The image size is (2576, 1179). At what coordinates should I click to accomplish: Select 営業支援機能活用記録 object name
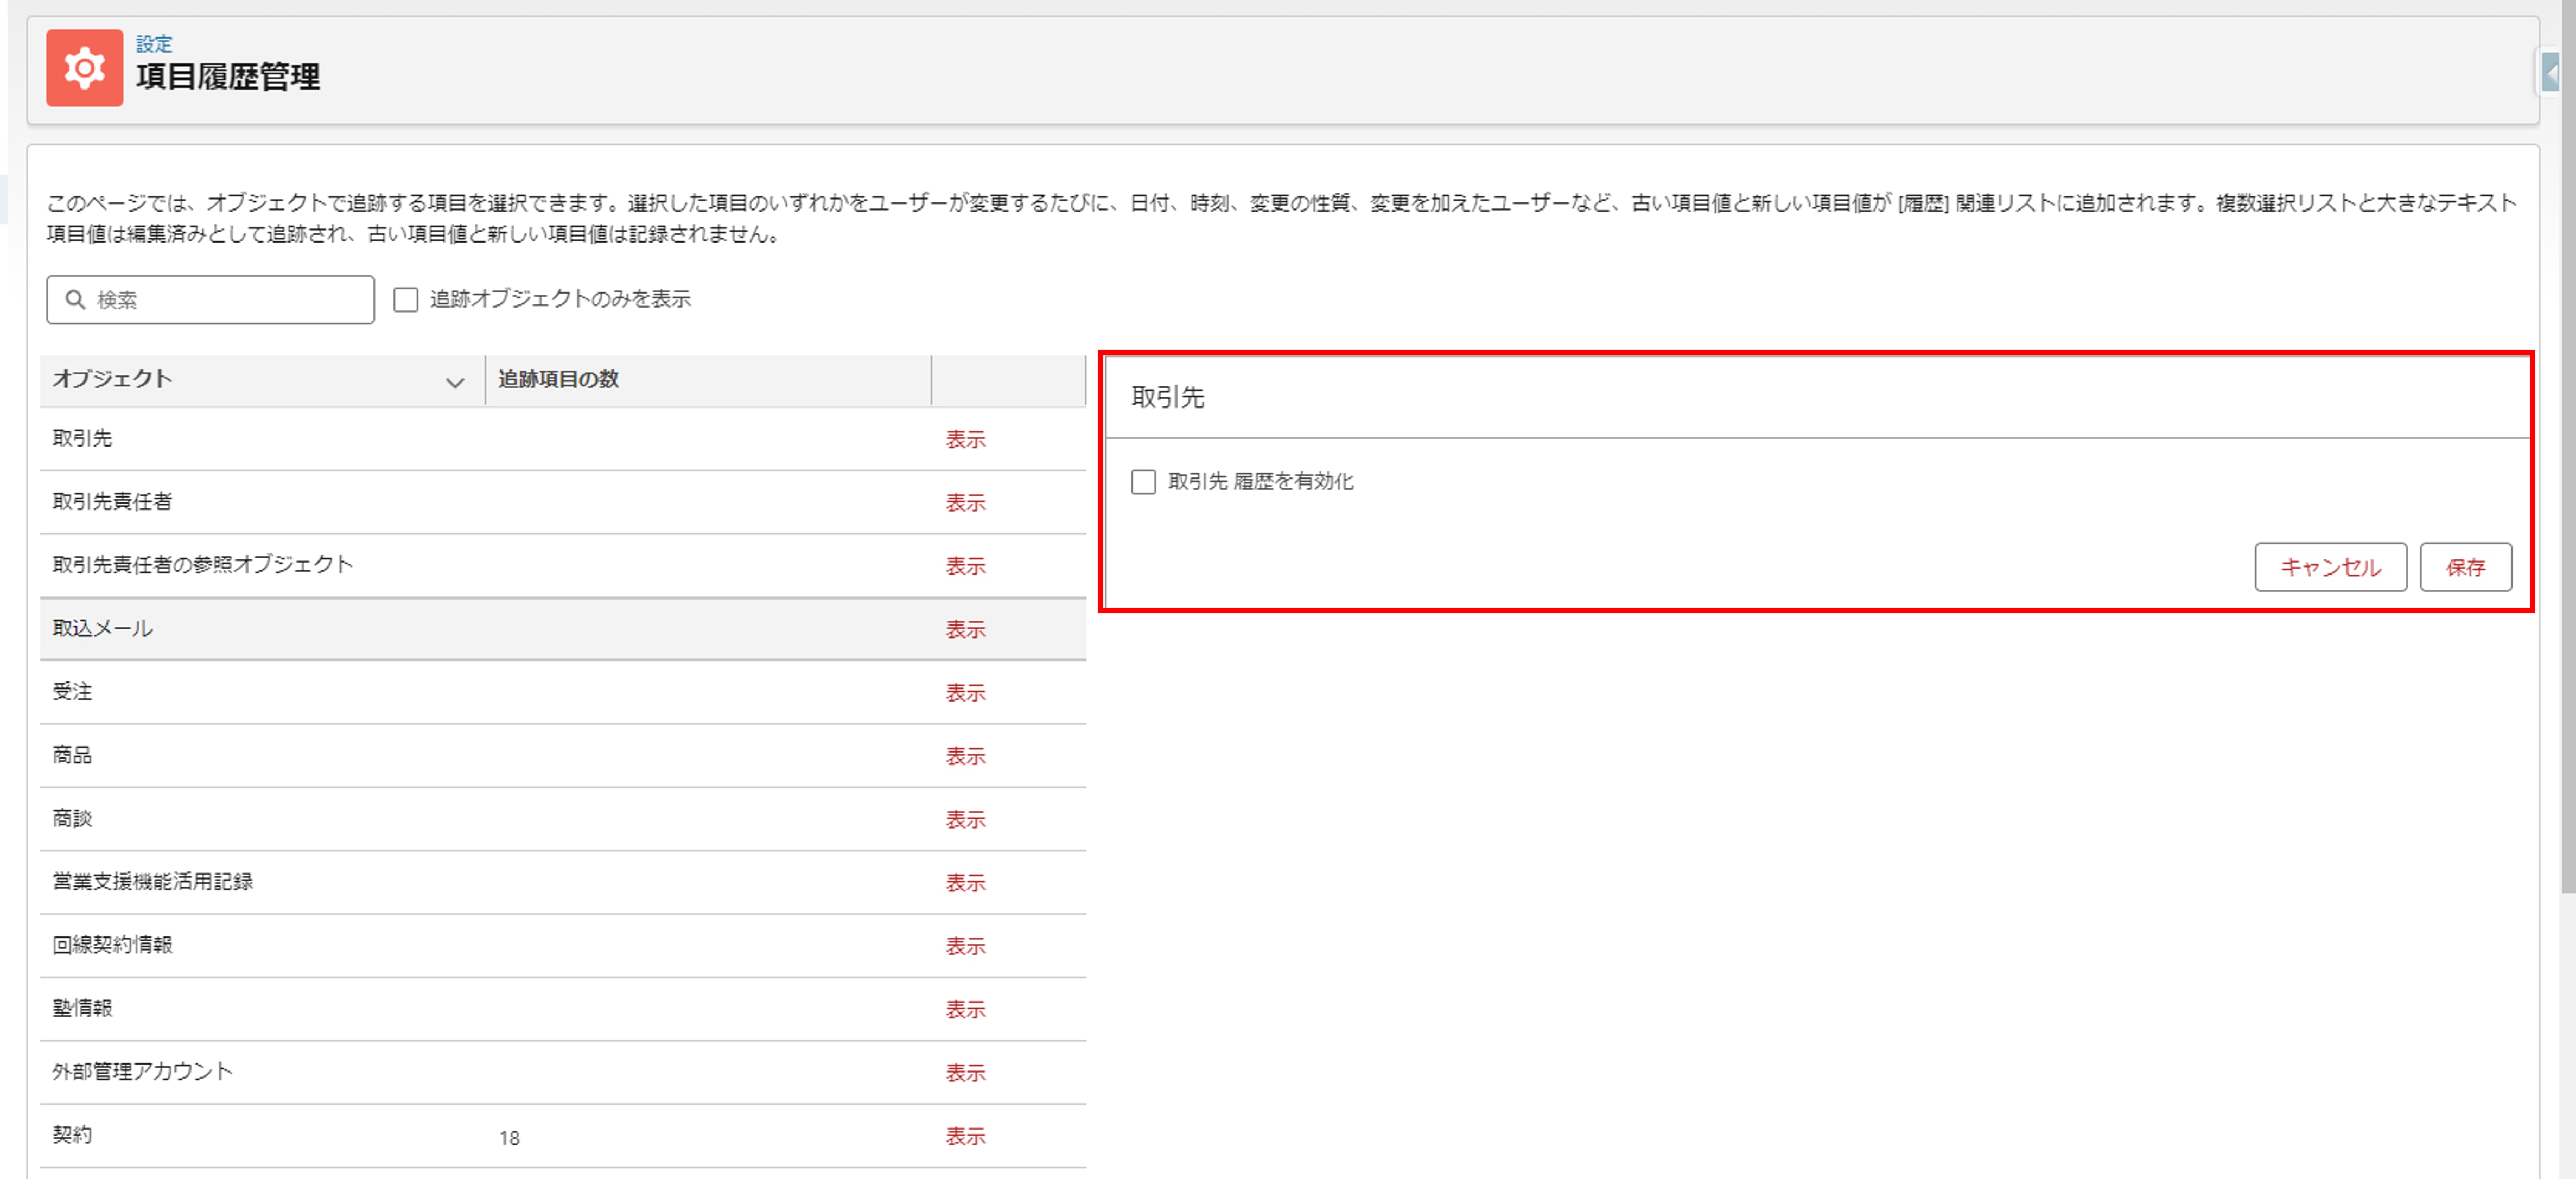coord(152,881)
